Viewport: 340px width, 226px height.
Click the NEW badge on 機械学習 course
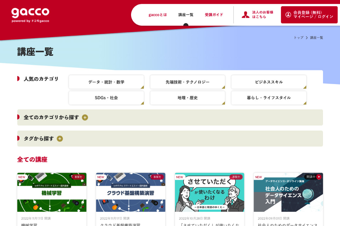[x=22, y=177]
